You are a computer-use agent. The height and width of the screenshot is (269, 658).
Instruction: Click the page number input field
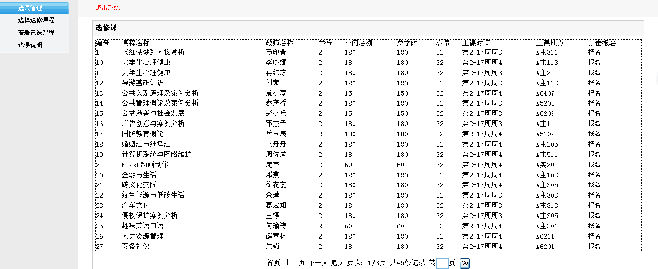442,263
